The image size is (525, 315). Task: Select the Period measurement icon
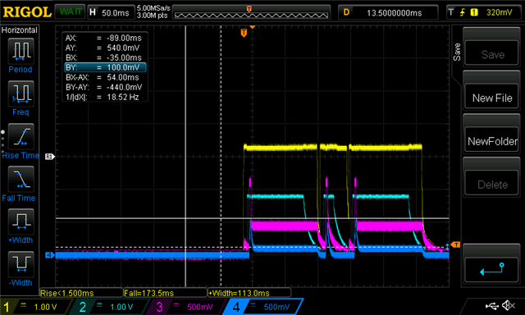(x=21, y=51)
